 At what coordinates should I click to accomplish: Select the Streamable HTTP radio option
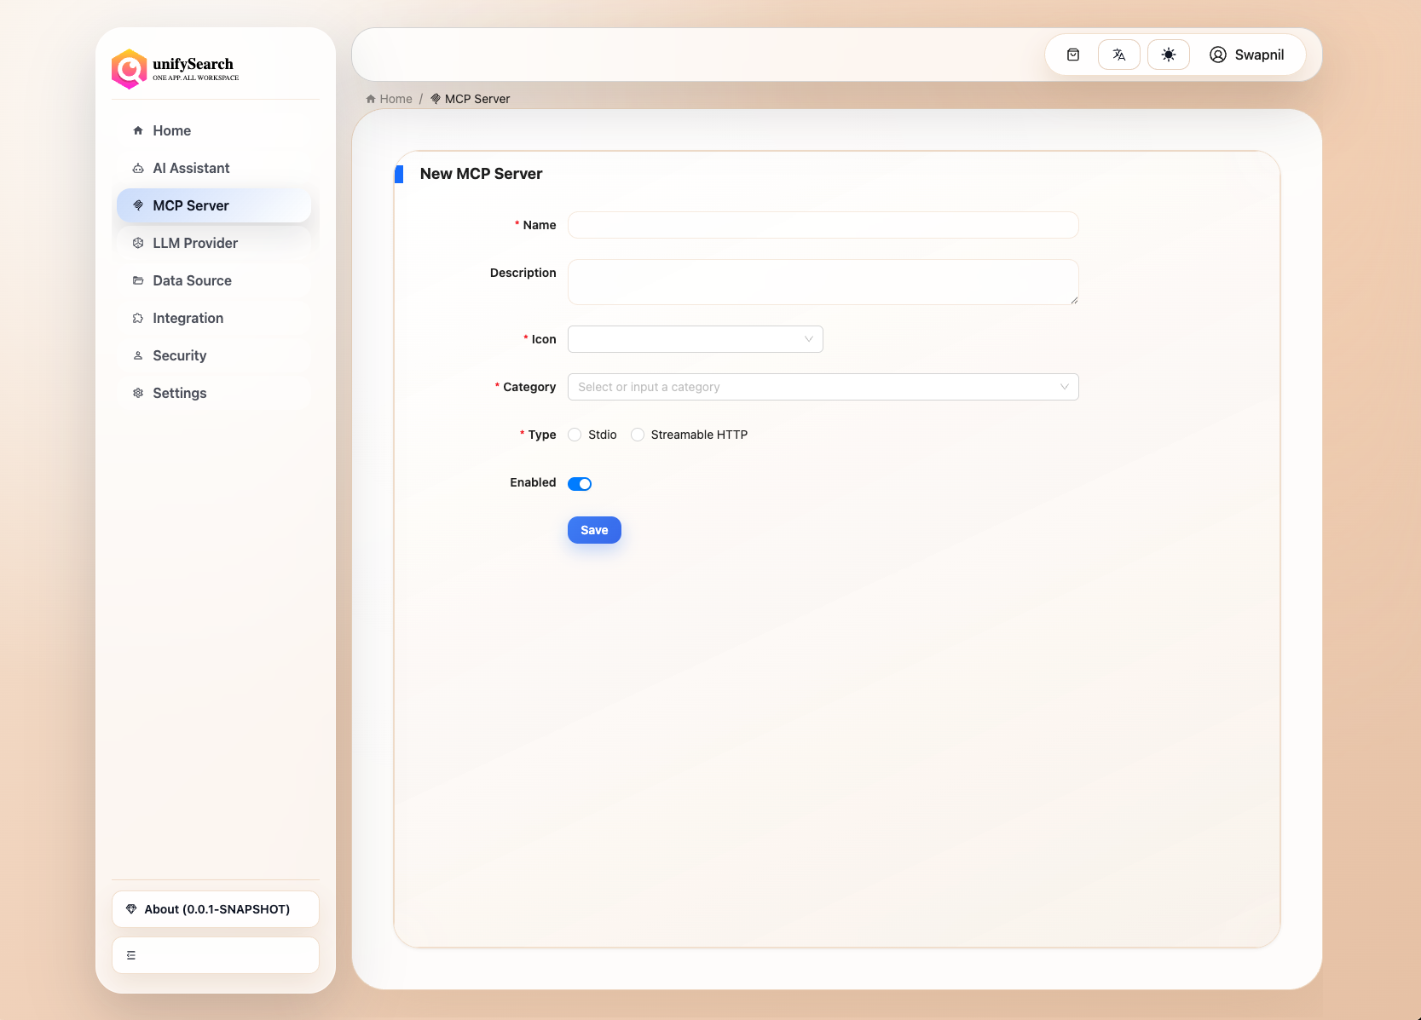[x=638, y=435]
